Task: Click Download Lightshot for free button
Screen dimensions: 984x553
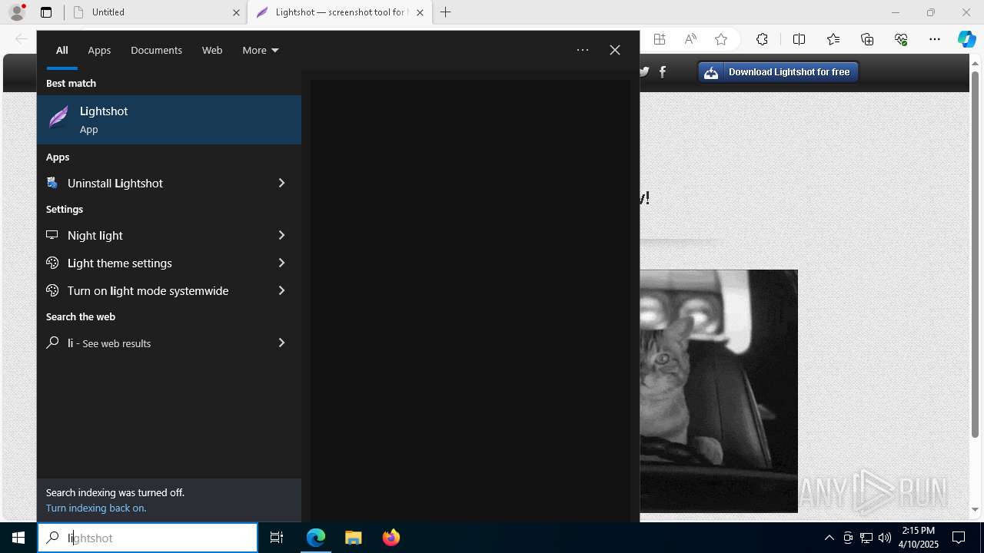Action: [778, 72]
